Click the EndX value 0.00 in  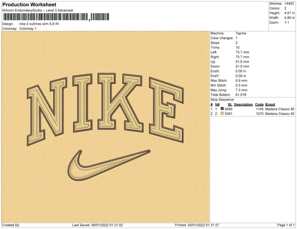coord(241,71)
